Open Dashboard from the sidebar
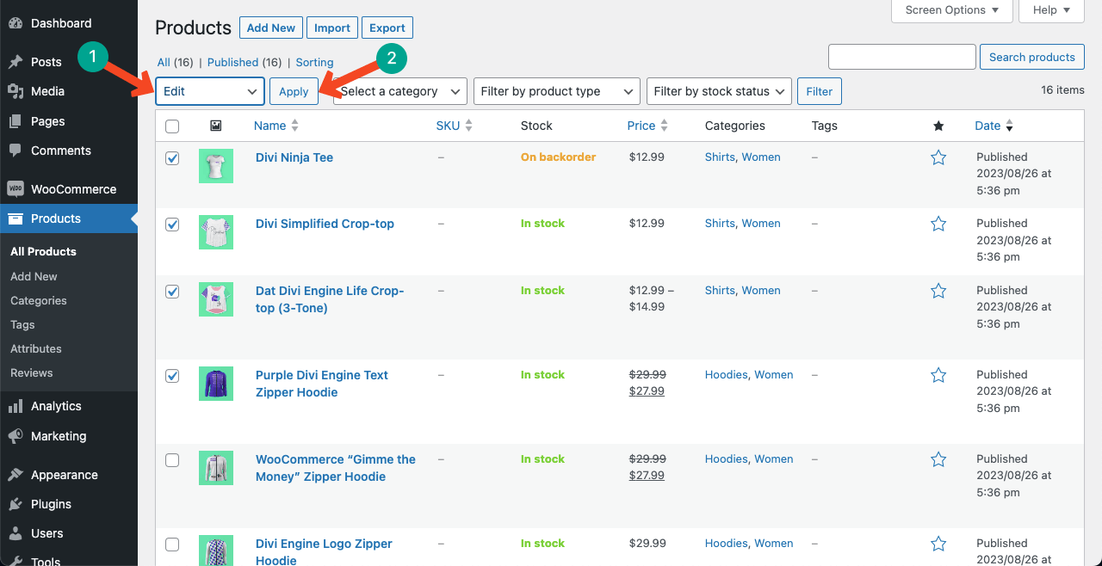Image resolution: width=1102 pixels, height=566 pixels. click(x=60, y=23)
